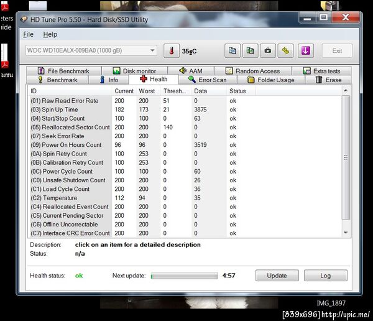373x321 pixels.
Task: Select (04) Start/Stop Count row
Action: point(185,118)
